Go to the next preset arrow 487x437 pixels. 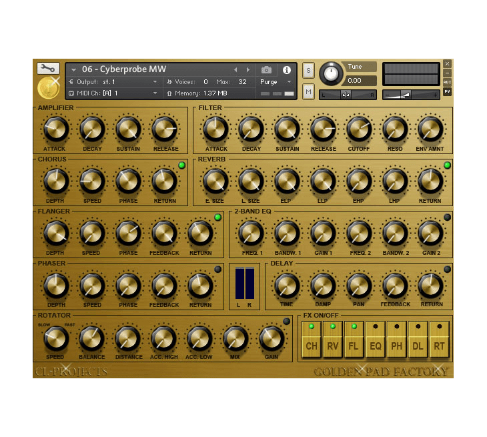pos(248,70)
